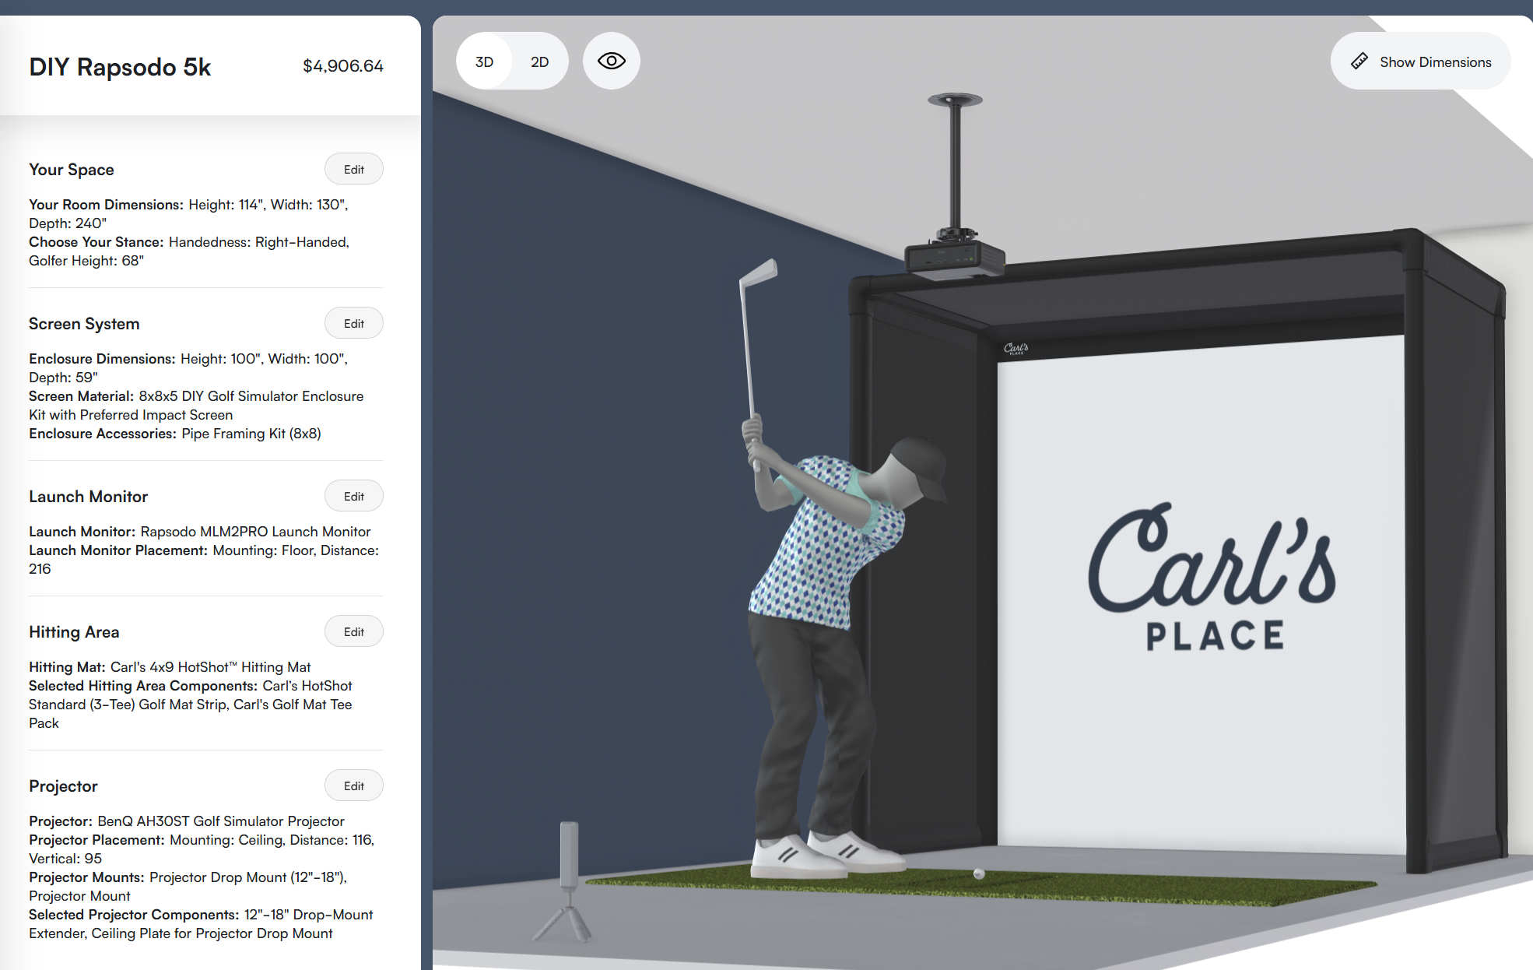This screenshot has height=970, width=1533.
Task: Click the Projector Mounts label
Action: [86, 877]
